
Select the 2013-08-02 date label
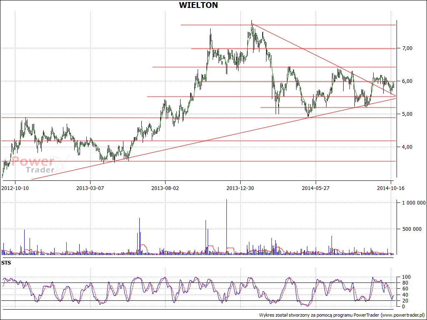165,188
